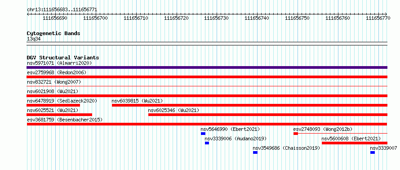Select the dark purple nsv5971071 variant bar
This screenshot has height=170, width=400.
[x=207, y=67]
